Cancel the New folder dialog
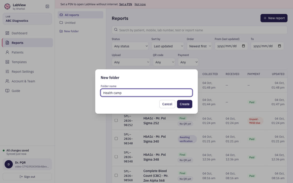 (x=167, y=104)
